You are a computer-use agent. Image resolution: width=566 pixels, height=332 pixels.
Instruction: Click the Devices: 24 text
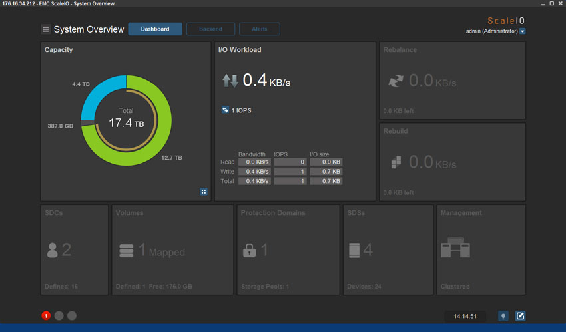click(x=364, y=287)
